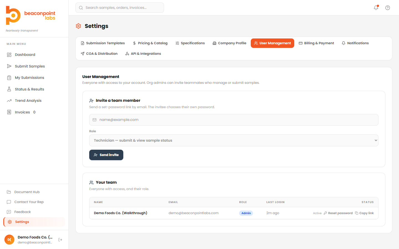
Task: Click the Settings gear icon in sidebar
Action: (10, 222)
